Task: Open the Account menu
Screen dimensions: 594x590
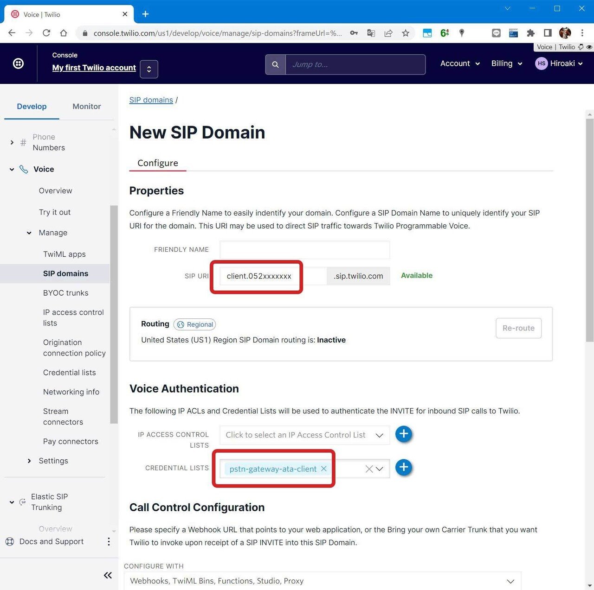Action: point(460,63)
